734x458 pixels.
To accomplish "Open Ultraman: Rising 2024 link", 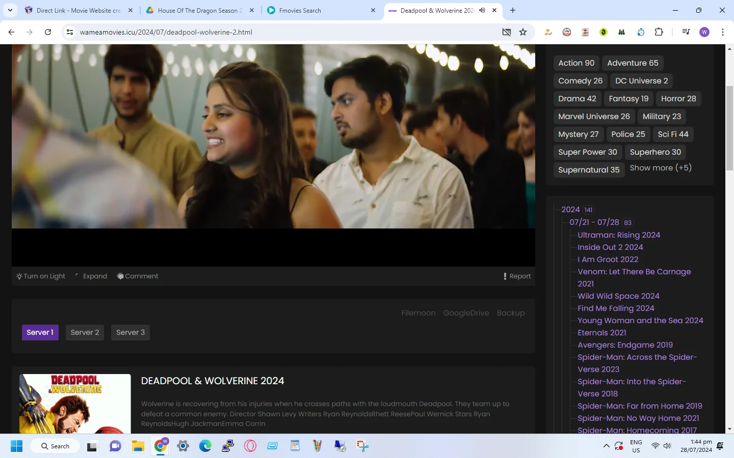I will click(x=619, y=235).
